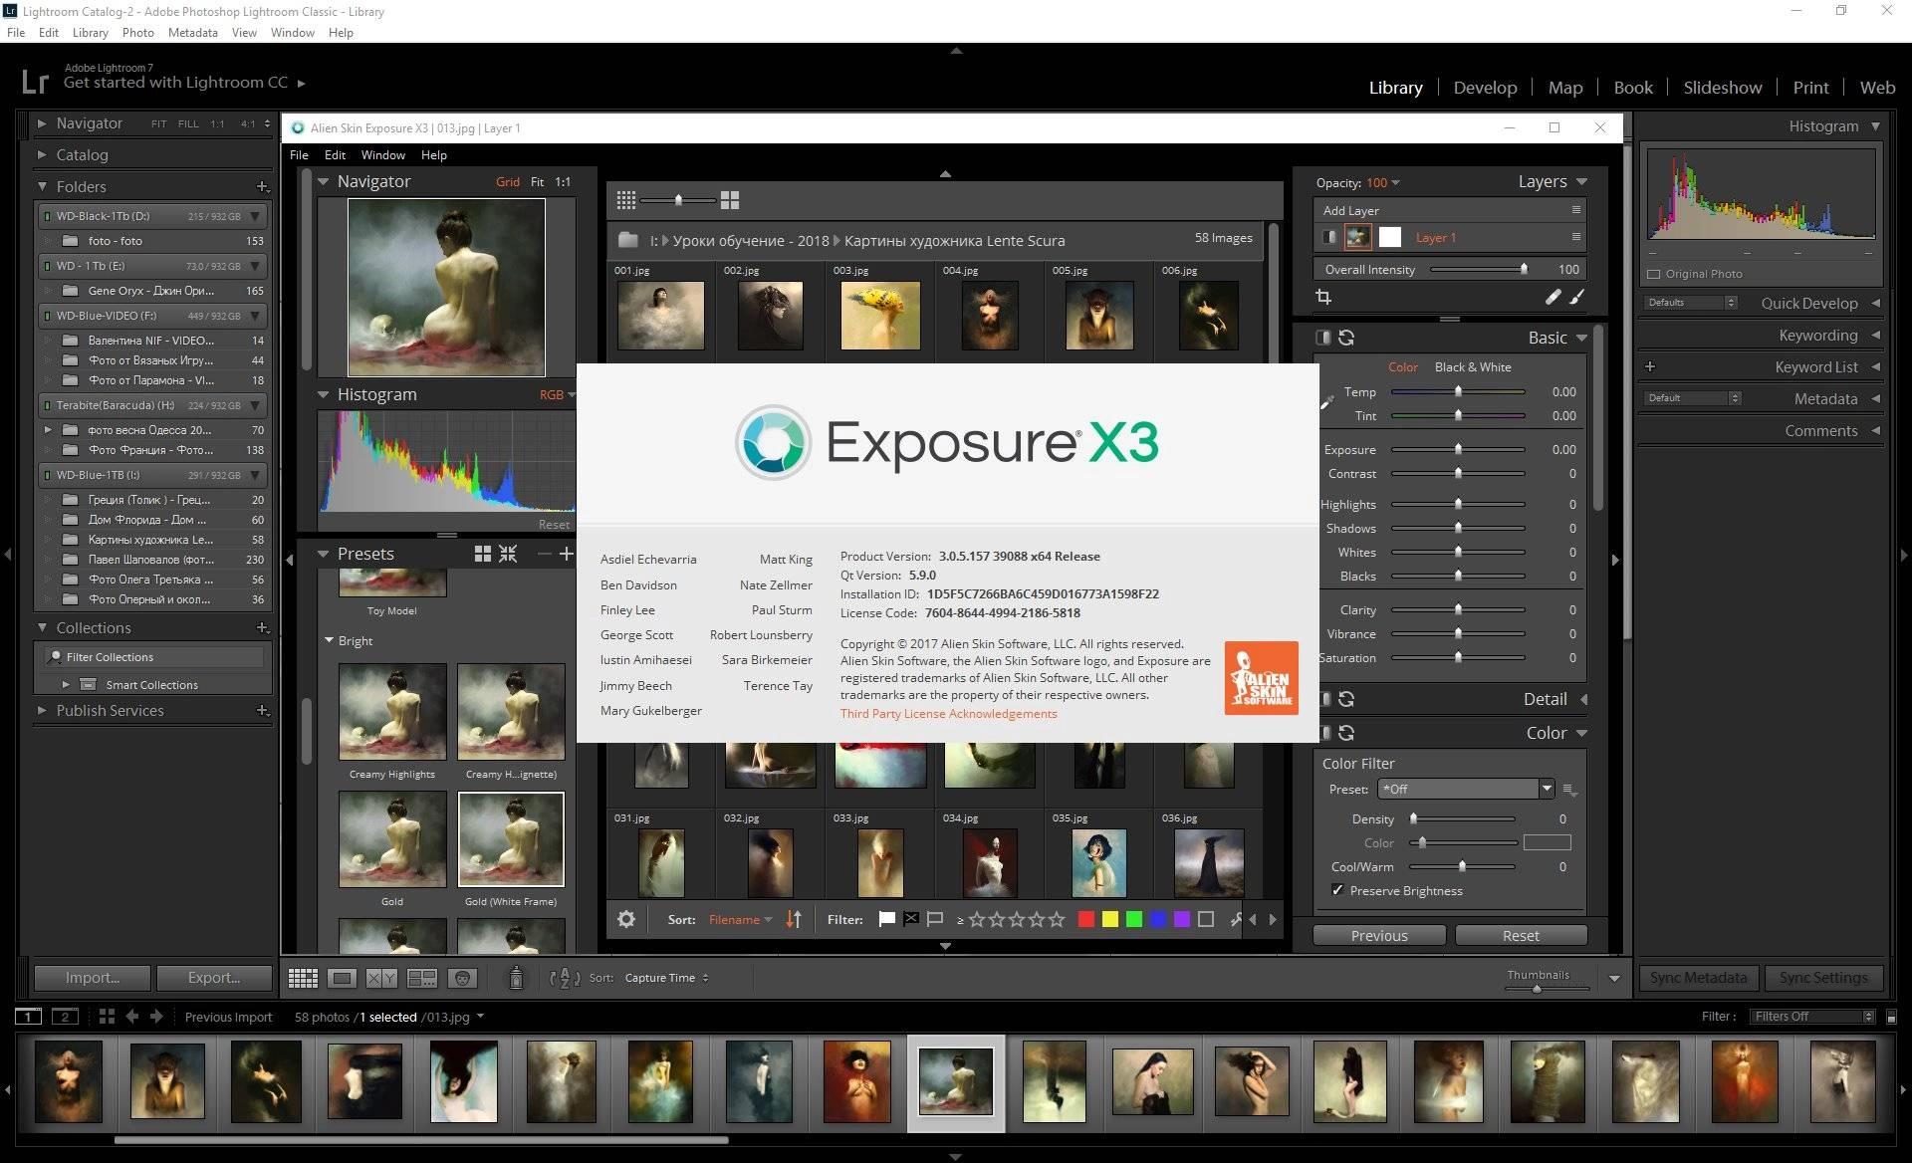Screen dimensions: 1912x1163
Task: Select the Gold (White Frame) preset thumbnail
Action: point(511,839)
